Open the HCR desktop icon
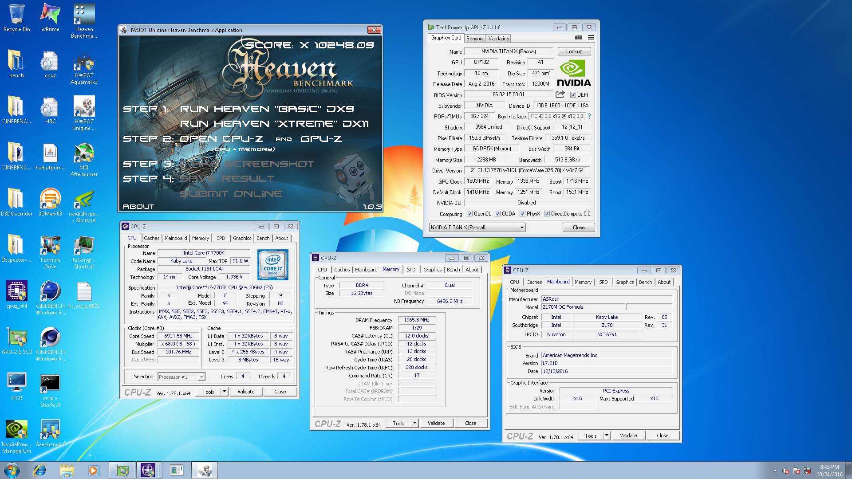Image resolution: width=852 pixels, height=479 pixels. [x=16, y=387]
